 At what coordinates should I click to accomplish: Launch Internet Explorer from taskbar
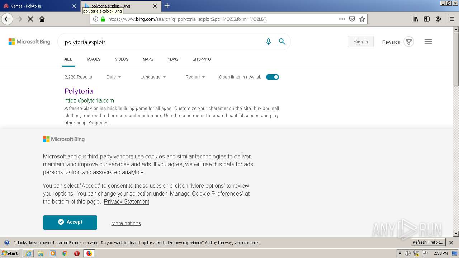tap(28, 253)
